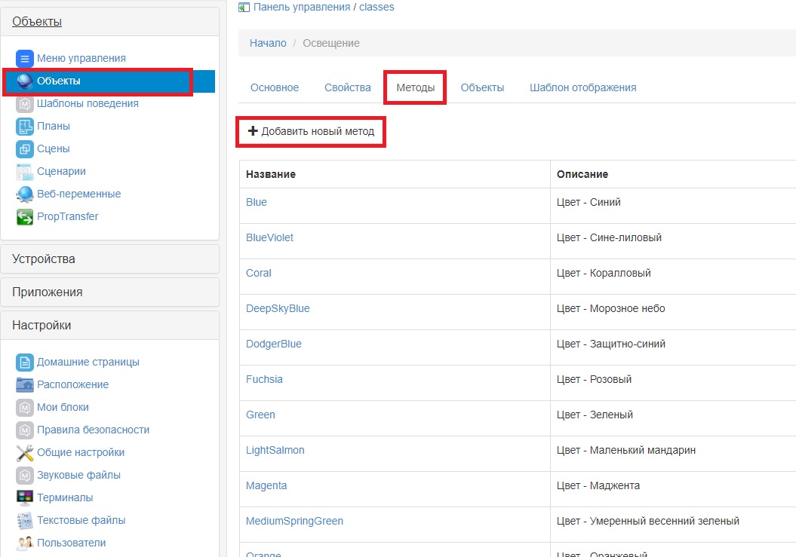Open Сценарии via its icon

tap(25, 172)
